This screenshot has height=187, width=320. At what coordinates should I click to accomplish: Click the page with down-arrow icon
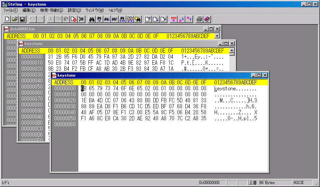(x=156, y=19)
